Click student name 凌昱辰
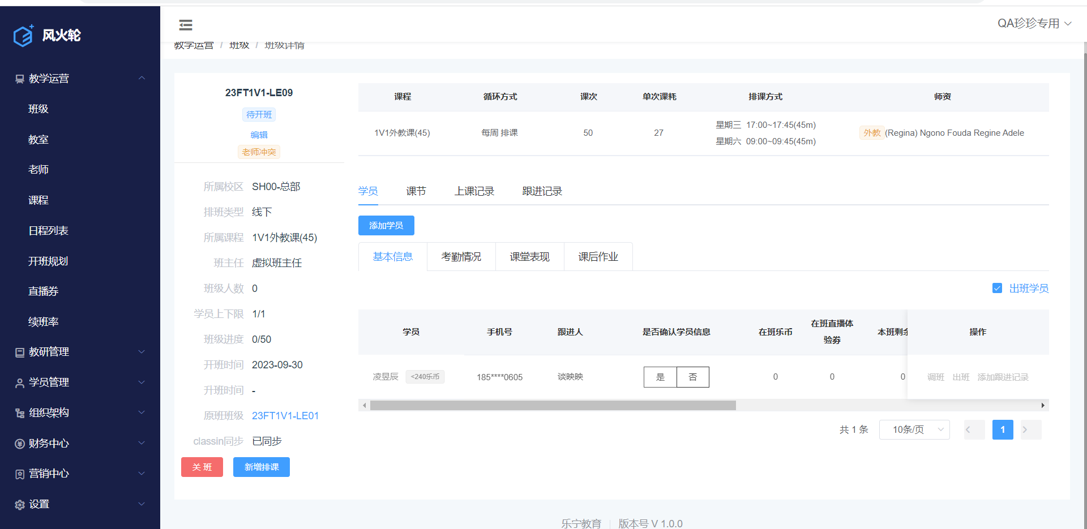The image size is (1087, 529). pos(386,377)
